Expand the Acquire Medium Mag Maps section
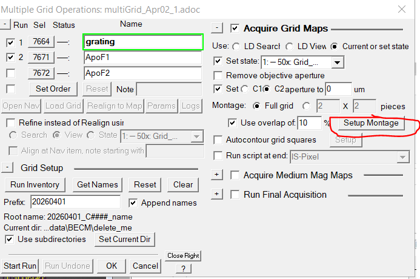Screen dimensions: 420x279 pos(217,175)
